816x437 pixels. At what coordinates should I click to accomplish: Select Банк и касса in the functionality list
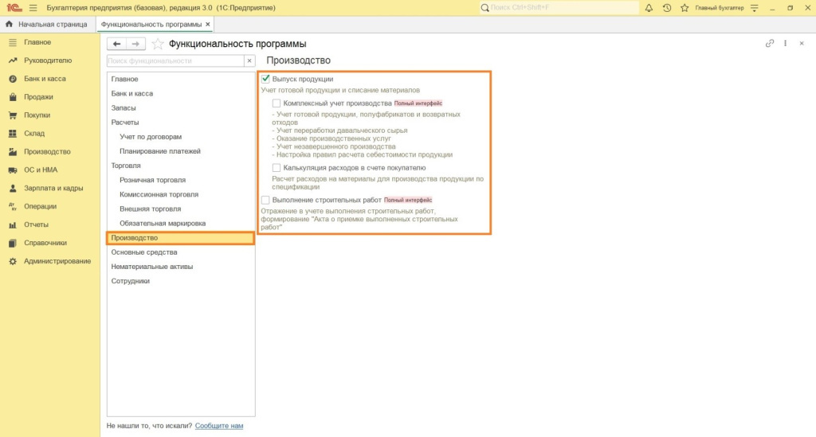[181, 94]
